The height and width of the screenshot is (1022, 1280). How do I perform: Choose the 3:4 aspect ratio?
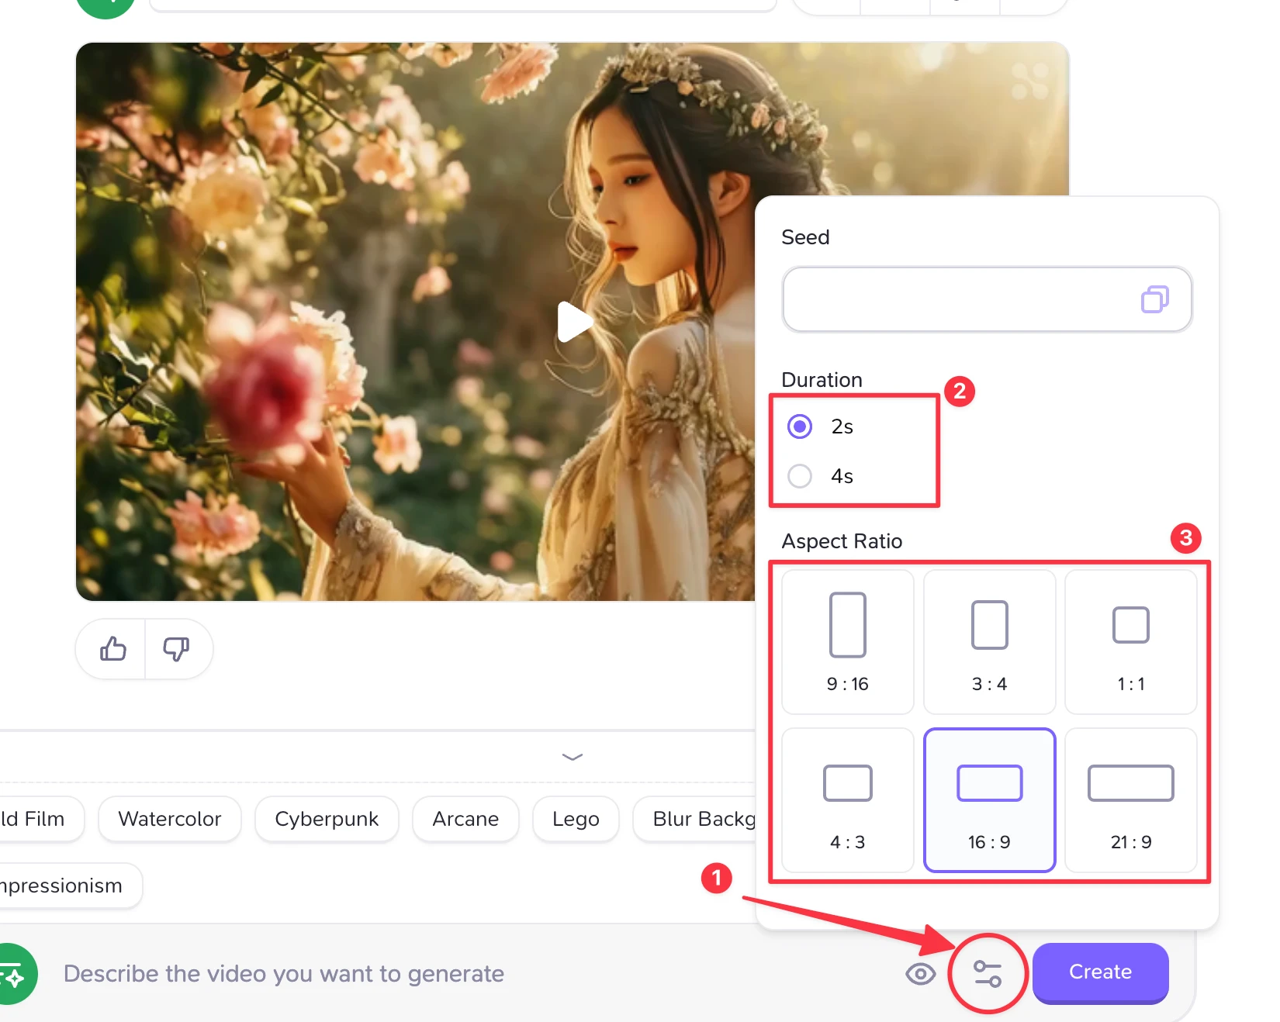[989, 642]
